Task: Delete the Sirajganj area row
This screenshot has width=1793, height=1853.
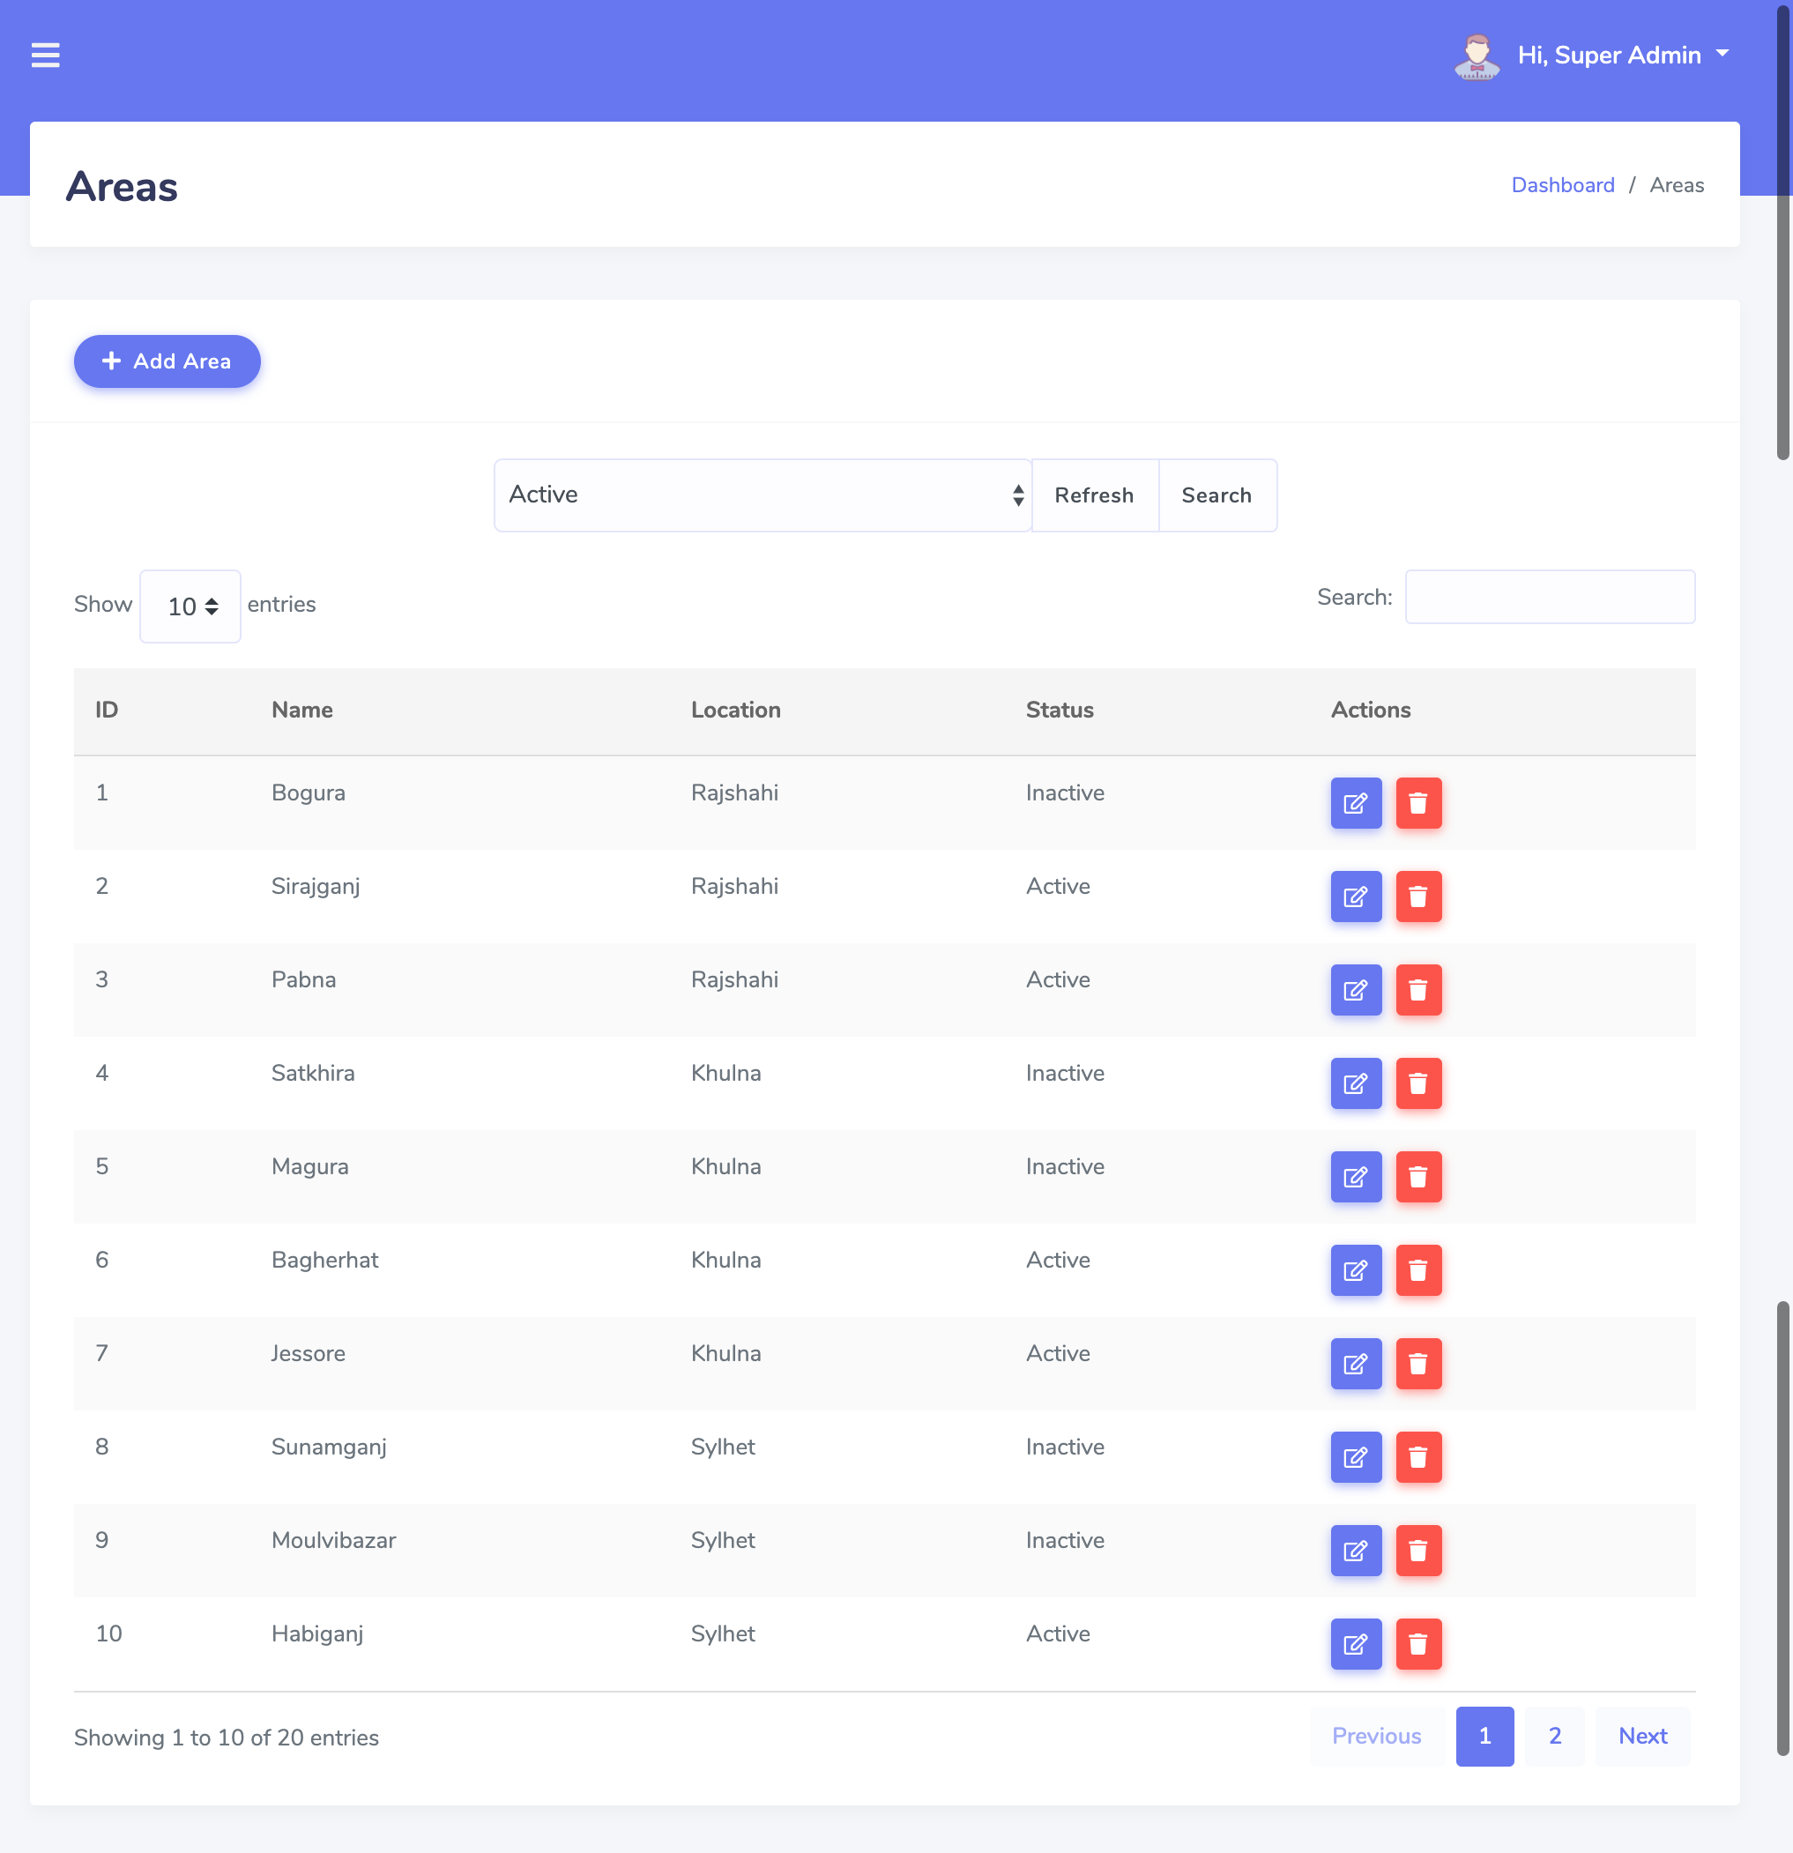Action: point(1417,897)
